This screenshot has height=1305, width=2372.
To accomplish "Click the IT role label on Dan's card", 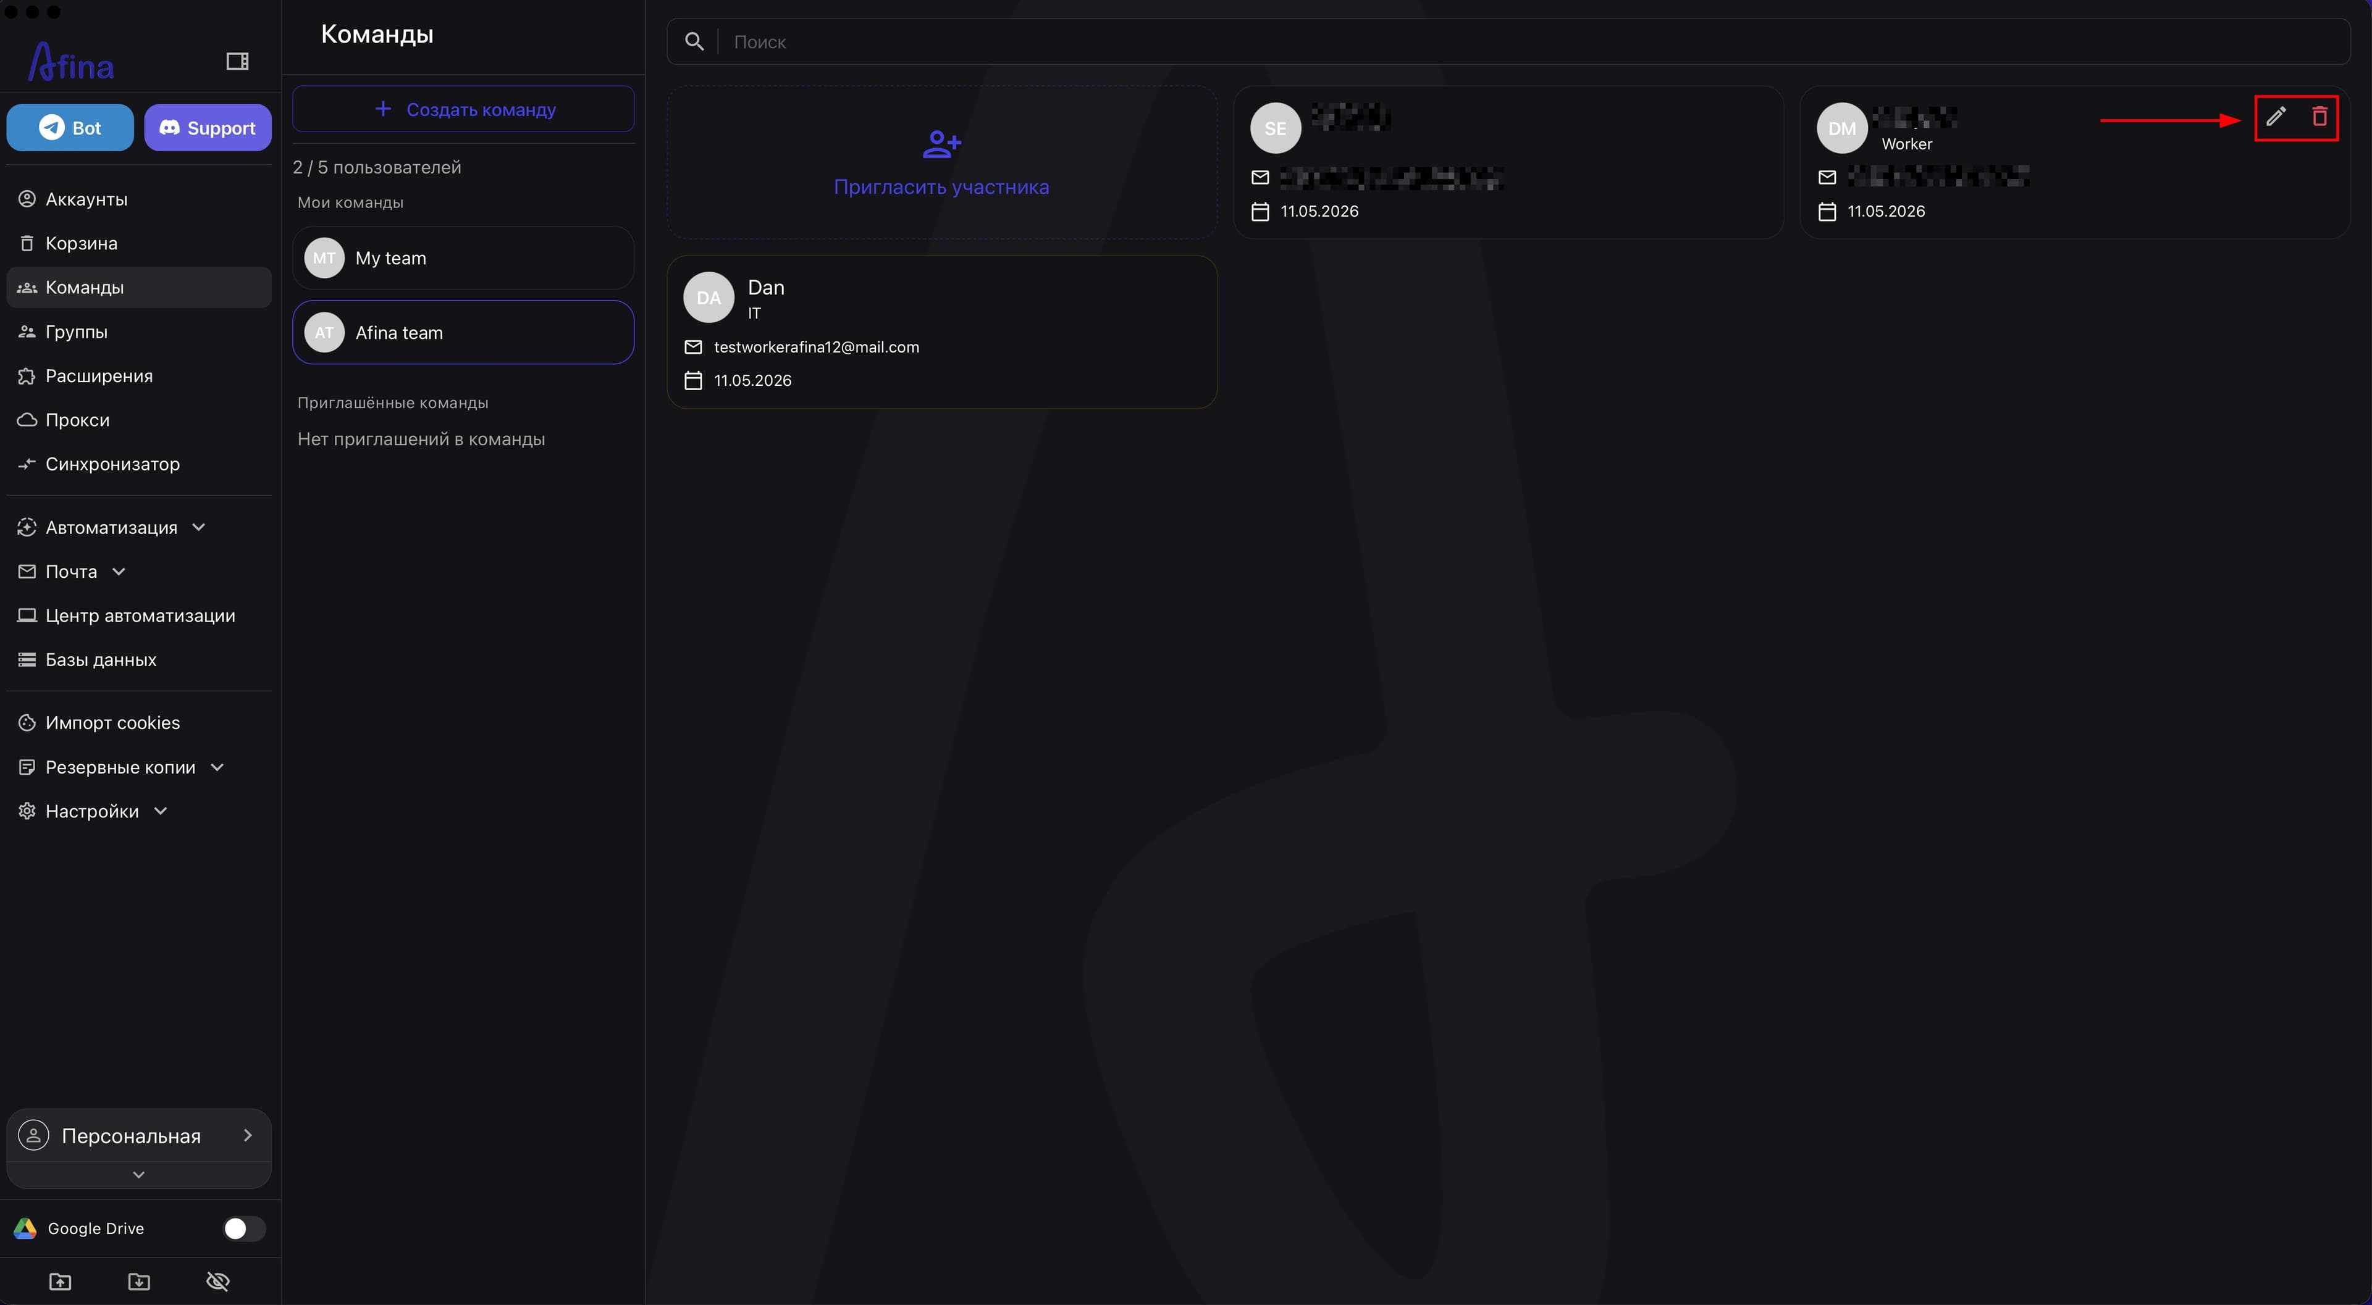I will 754,314.
